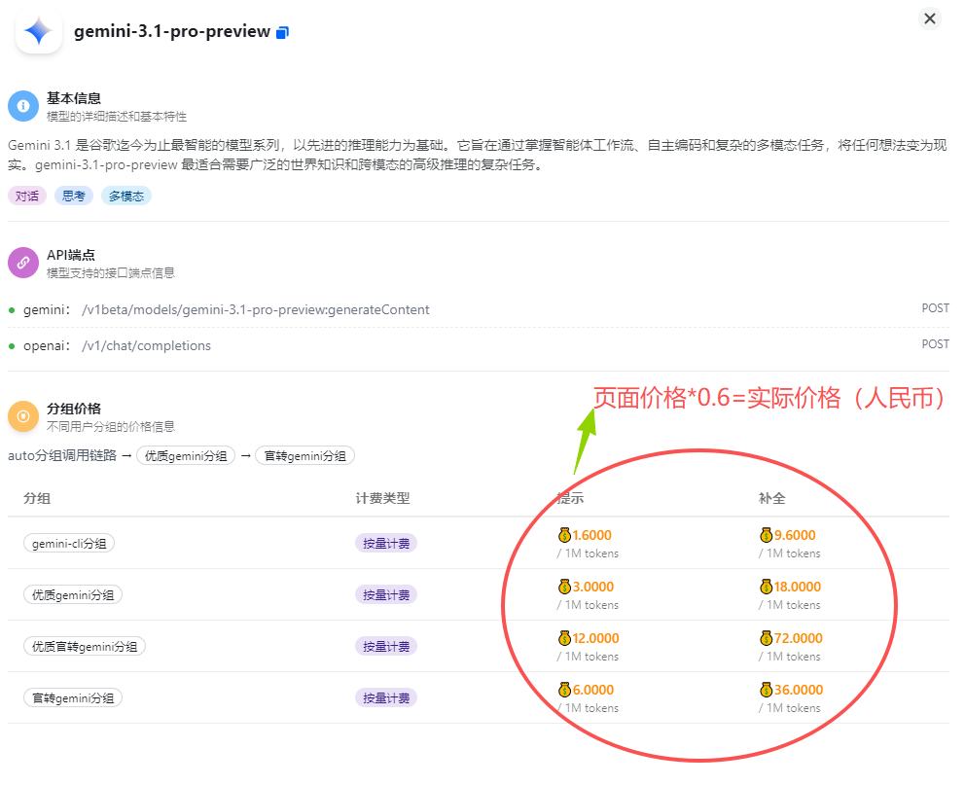Click the POST label of openai endpoint
This screenshot has height=785, width=965.
click(936, 344)
